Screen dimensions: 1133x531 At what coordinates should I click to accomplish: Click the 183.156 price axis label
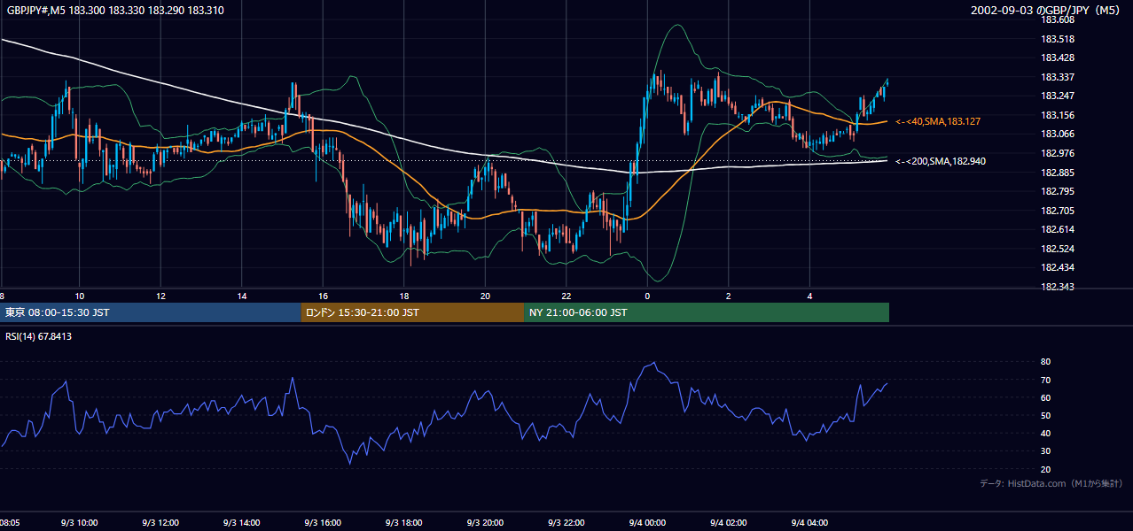(x=1058, y=115)
